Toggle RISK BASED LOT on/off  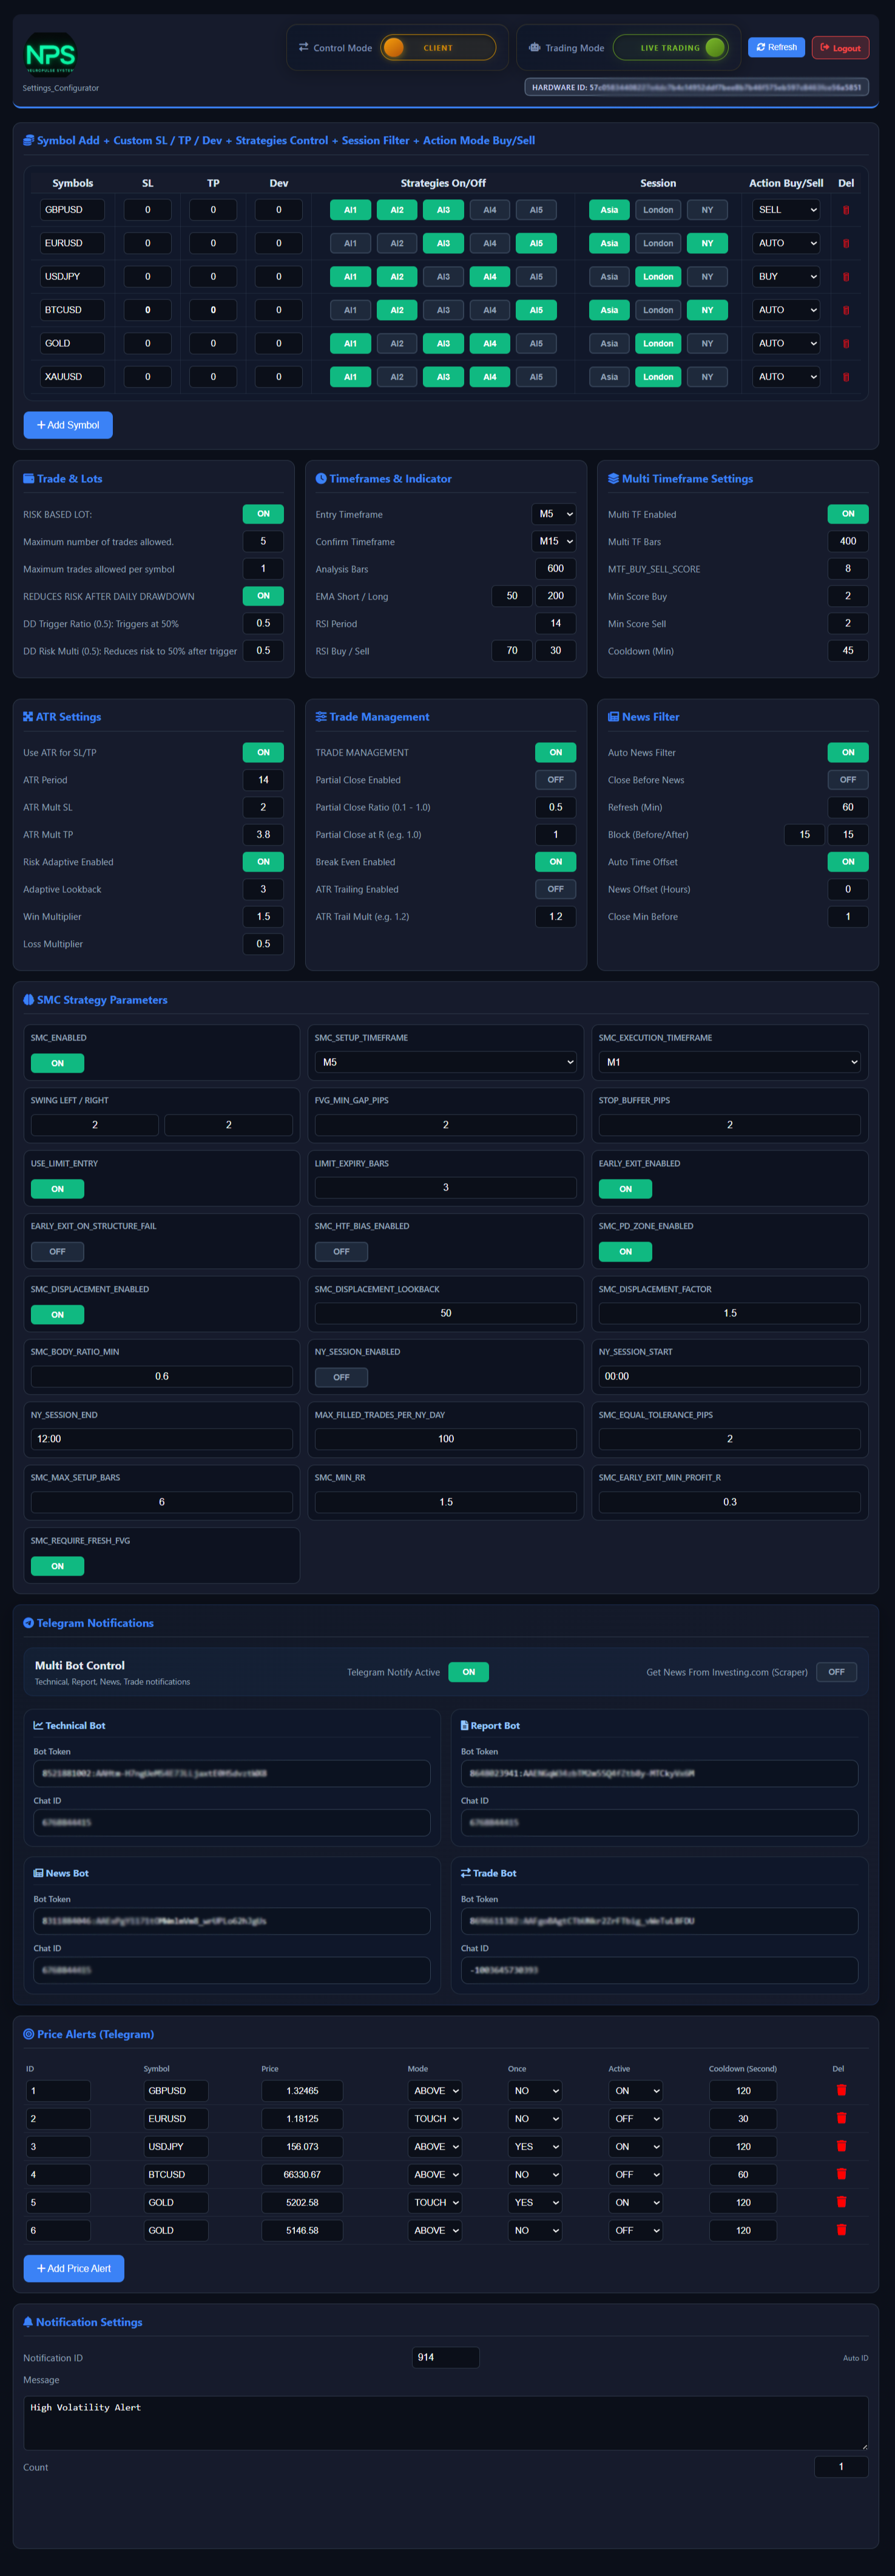pos(264,514)
